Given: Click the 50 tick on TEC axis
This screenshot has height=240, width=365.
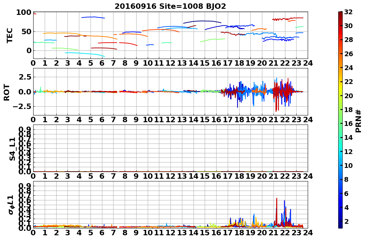Looking at the screenshot, I should click(x=26, y=31).
